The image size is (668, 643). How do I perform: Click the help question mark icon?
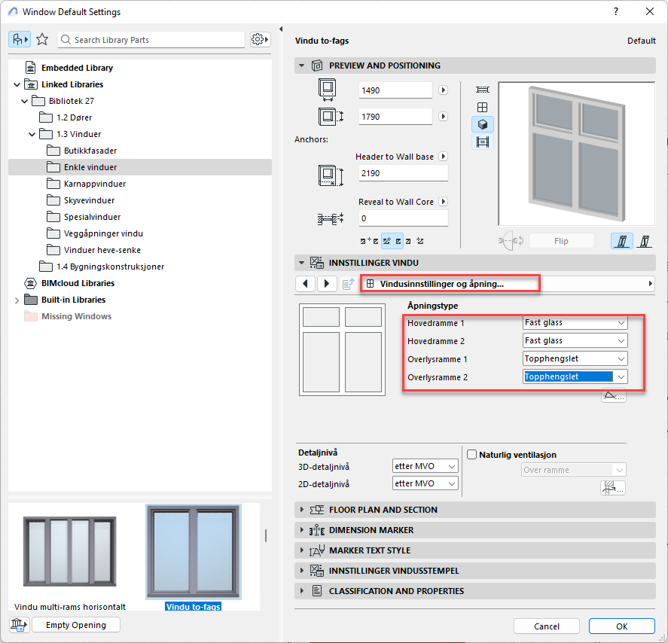(616, 11)
